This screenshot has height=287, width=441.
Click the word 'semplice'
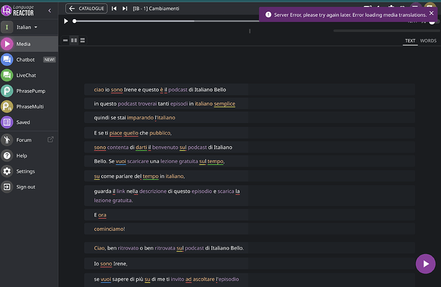pyautogui.click(x=224, y=104)
